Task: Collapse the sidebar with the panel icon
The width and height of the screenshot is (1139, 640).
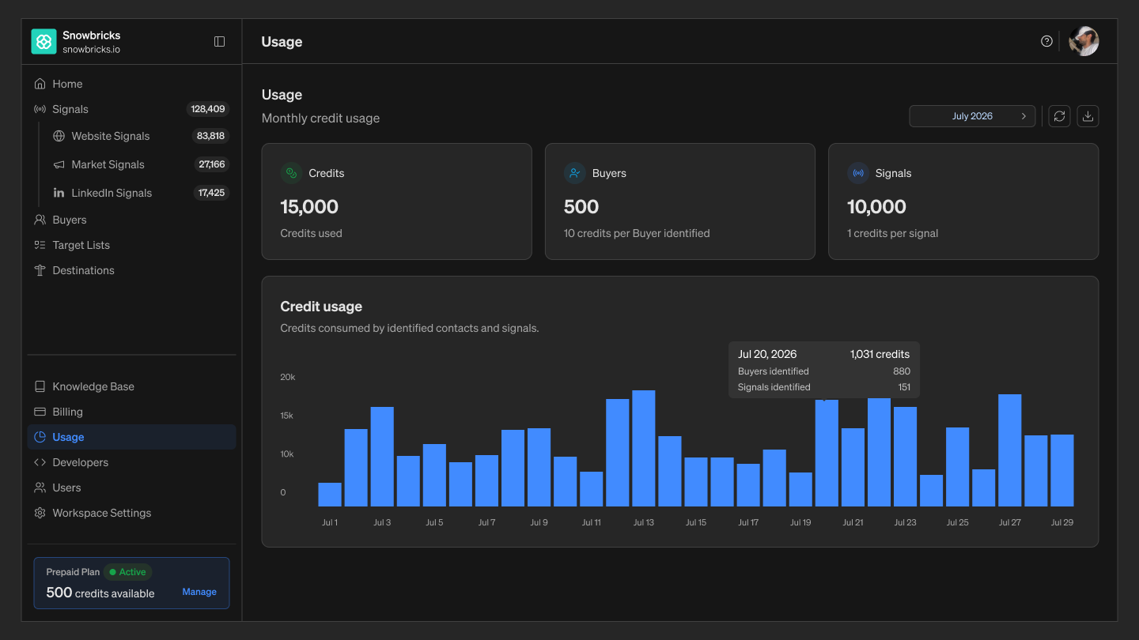Action: 220,42
